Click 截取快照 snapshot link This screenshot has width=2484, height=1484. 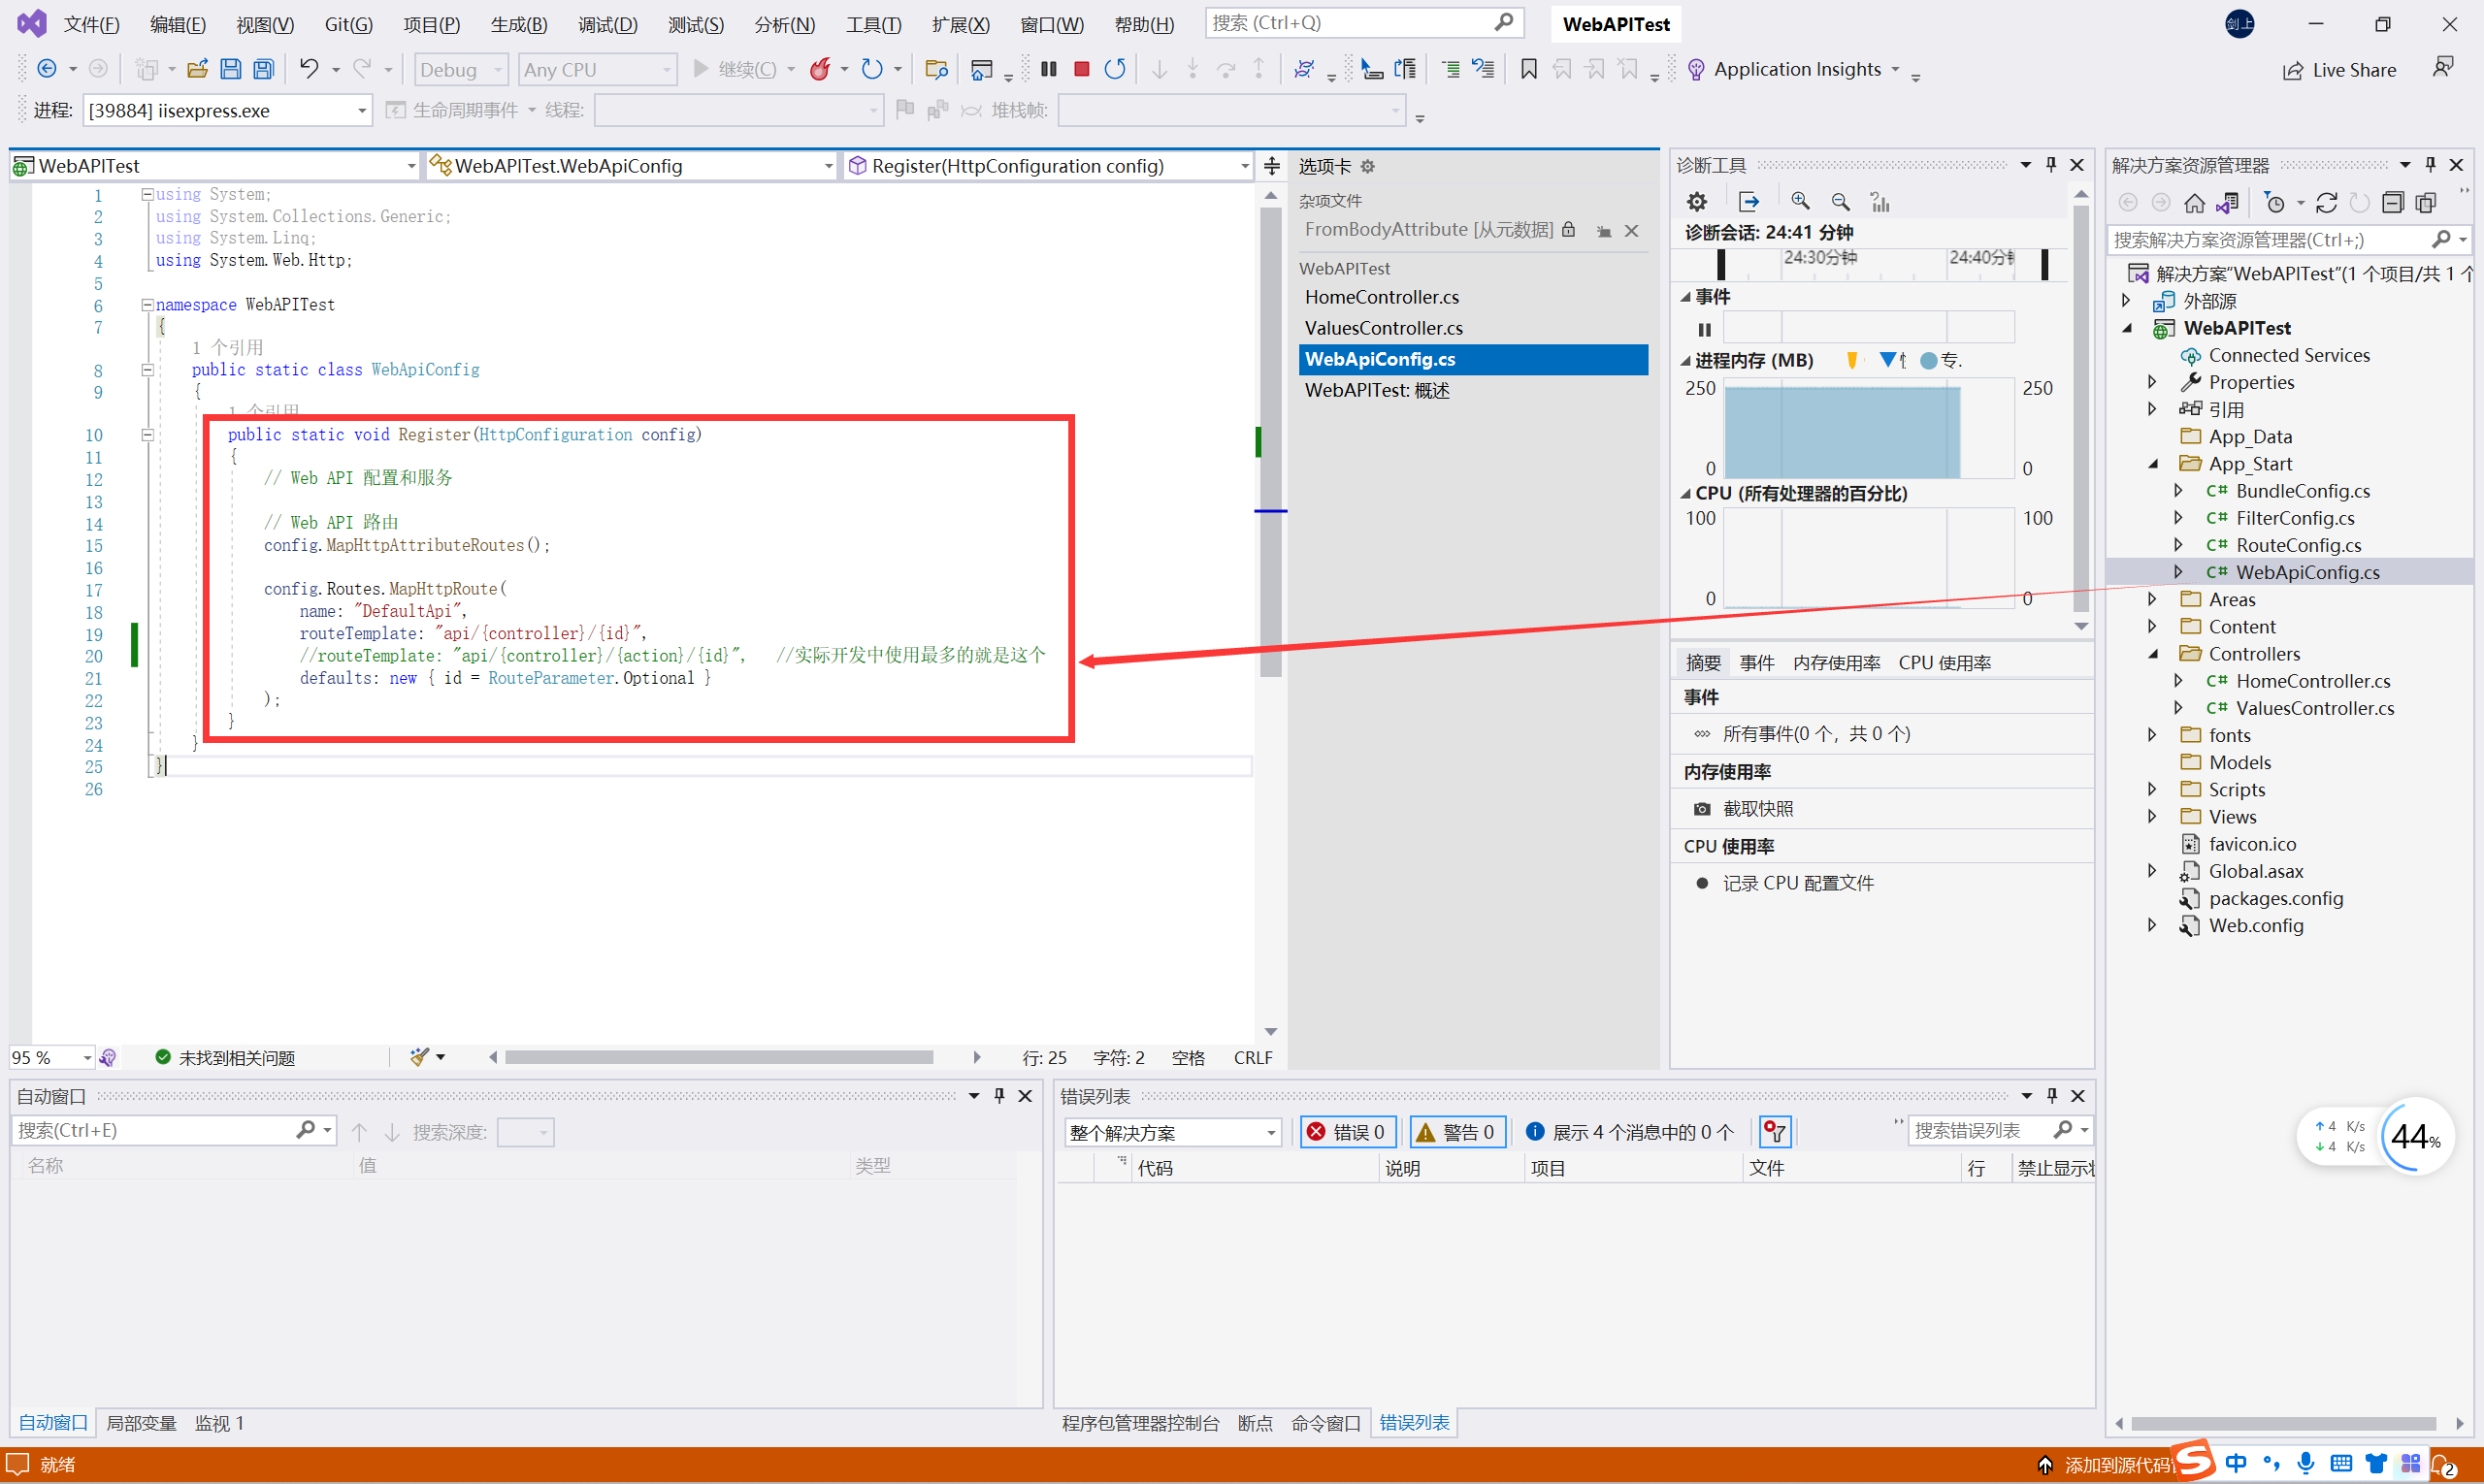(1757, 808)
